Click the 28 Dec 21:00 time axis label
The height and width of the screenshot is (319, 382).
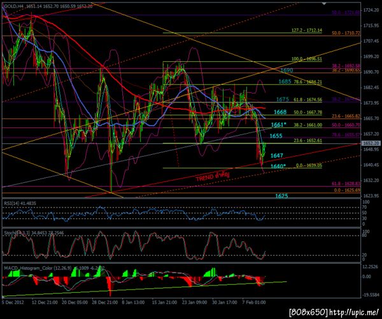tap(105, 302)
